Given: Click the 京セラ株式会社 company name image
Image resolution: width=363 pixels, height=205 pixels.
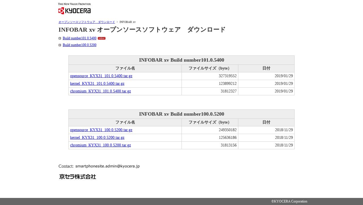Looking at the screenshot, I should tap(77, 177).
